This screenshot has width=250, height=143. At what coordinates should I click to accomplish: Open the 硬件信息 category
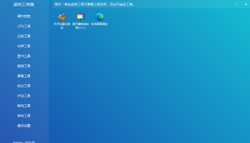click(24, 16)
